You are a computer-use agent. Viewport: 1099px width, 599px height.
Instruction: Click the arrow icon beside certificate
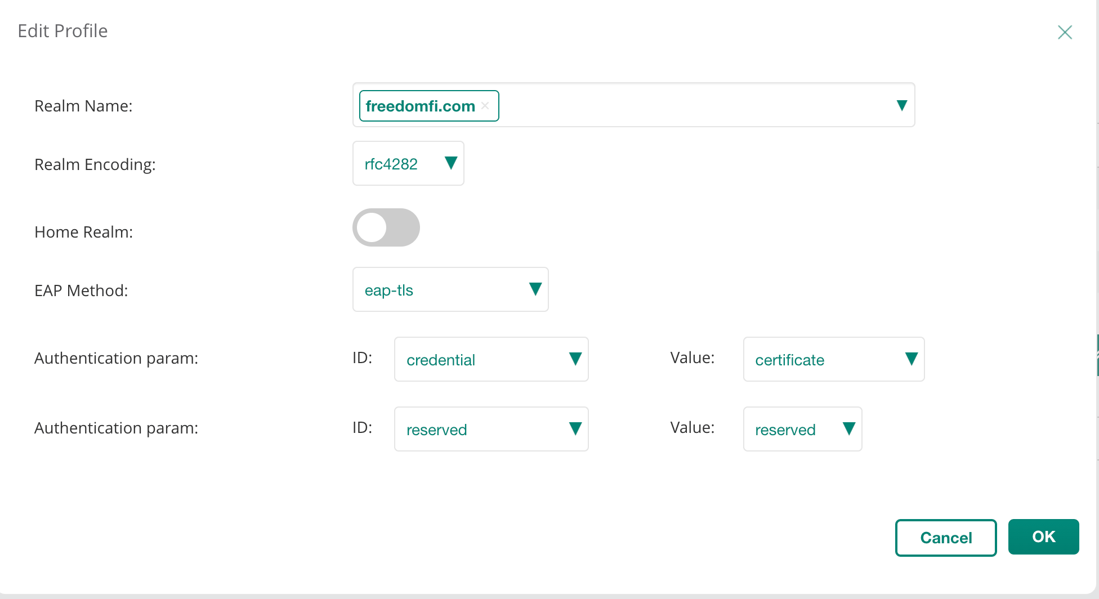pyautogui.click(x=911, y=359)
